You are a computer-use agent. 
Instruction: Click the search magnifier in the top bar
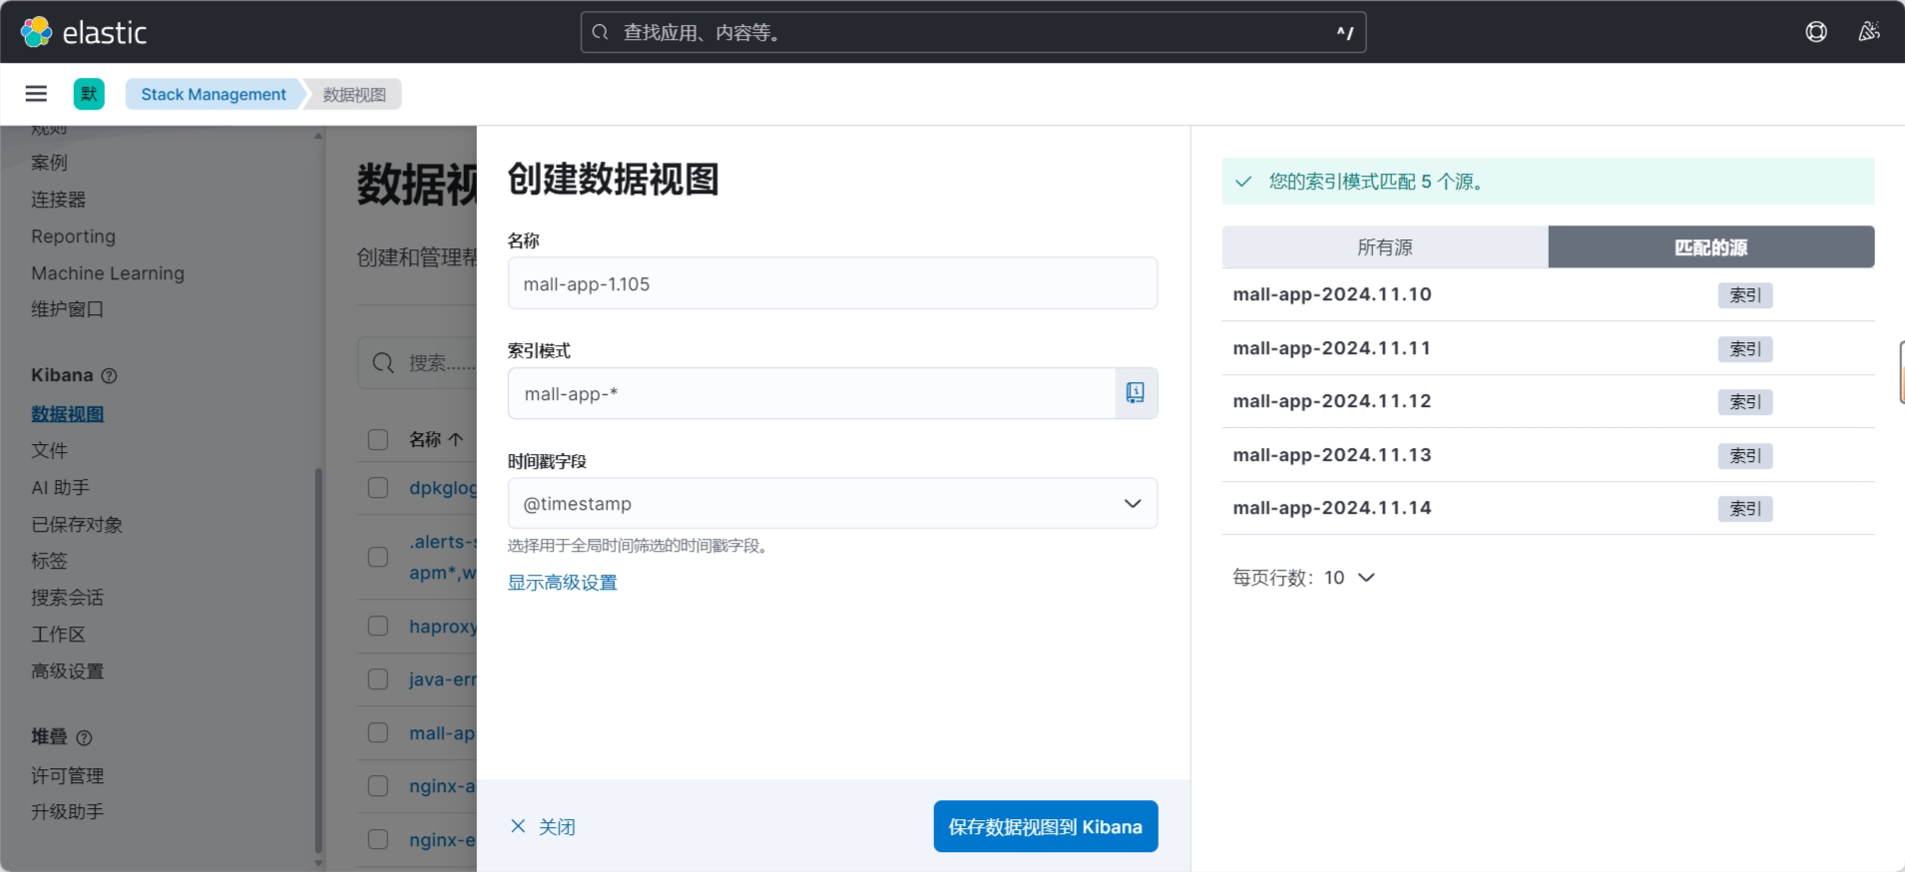(601, 32)
